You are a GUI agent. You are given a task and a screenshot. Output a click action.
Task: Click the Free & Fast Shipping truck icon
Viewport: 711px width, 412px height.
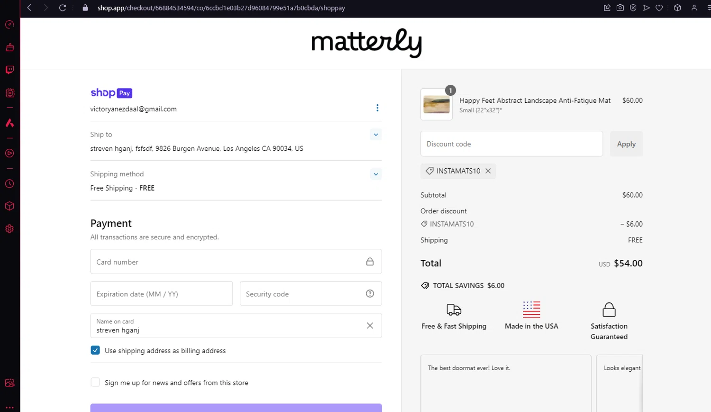click(x=454, y=310)
